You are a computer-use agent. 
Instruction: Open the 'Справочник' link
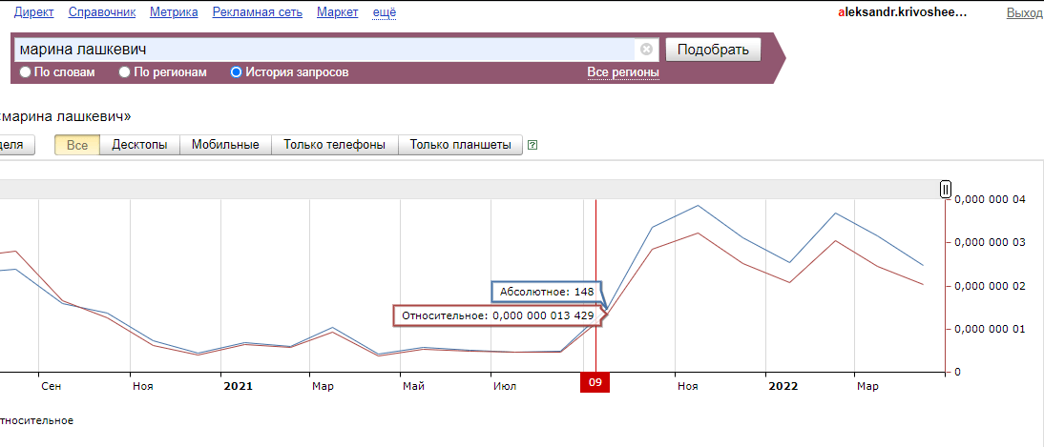click(x=102, y=12)
